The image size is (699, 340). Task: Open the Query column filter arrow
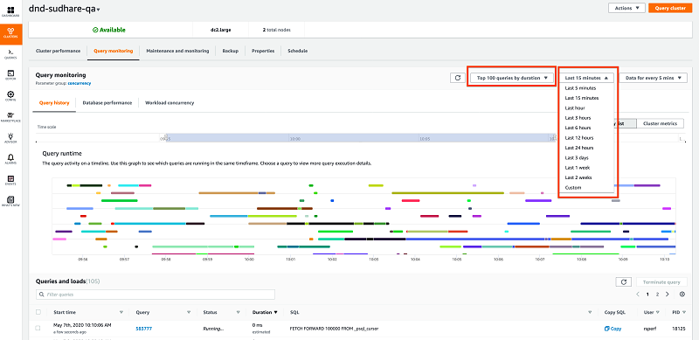(189, 312)
